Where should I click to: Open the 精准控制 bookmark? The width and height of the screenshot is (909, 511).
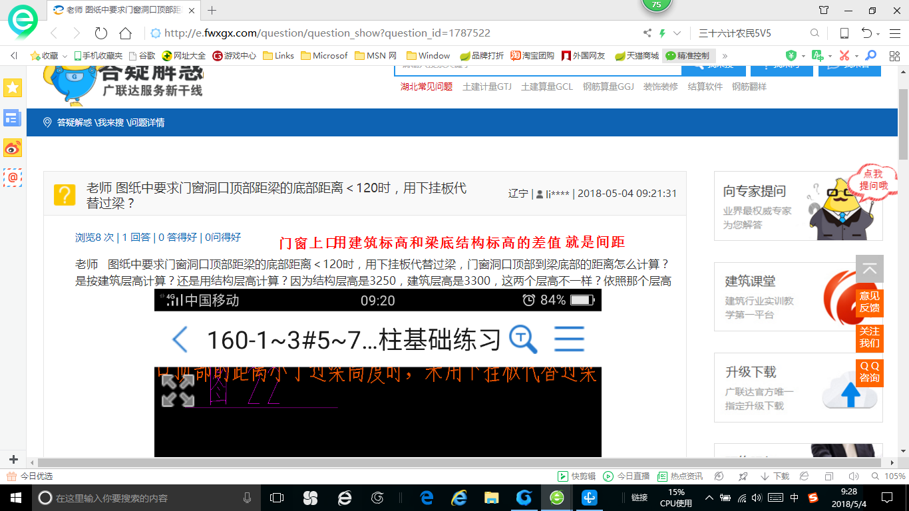688,56
